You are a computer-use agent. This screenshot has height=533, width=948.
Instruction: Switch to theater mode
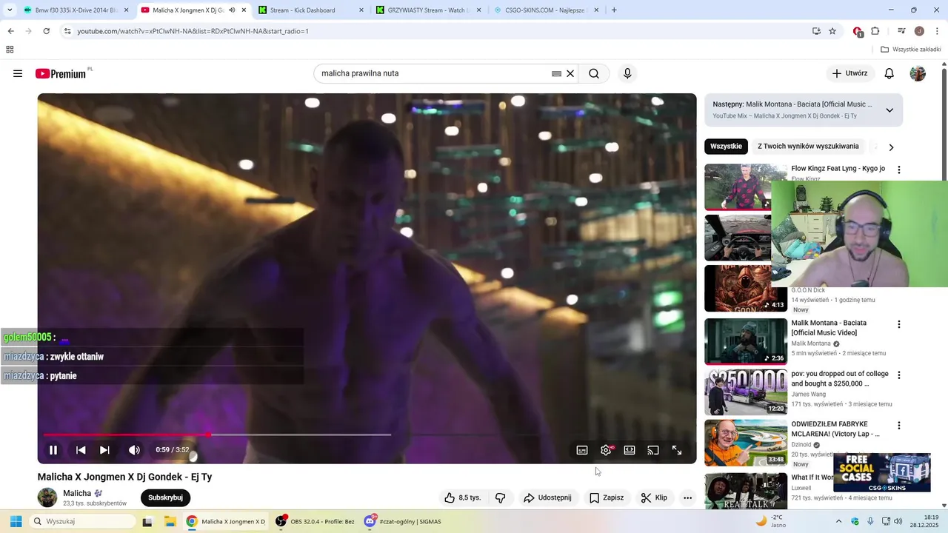click(x=630, y=450)
